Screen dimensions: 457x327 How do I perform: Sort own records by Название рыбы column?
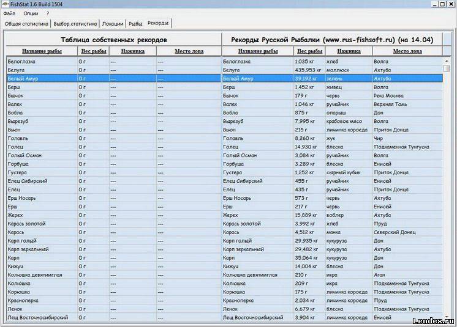click(x=42, y=51)
